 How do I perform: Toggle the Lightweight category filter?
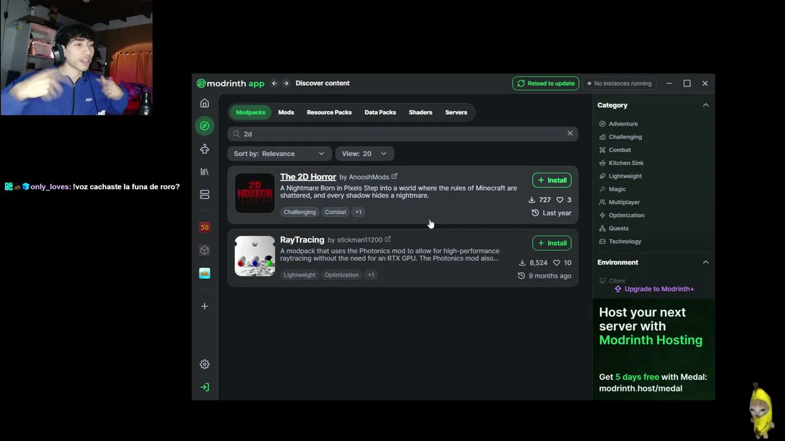(621, 176)
